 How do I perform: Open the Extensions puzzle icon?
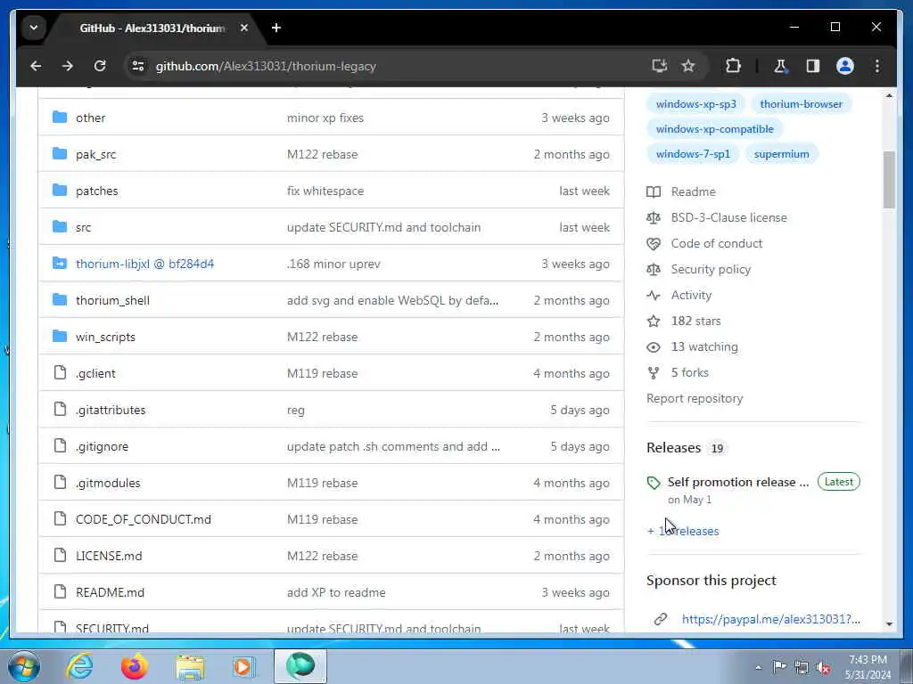click(733, 66)
